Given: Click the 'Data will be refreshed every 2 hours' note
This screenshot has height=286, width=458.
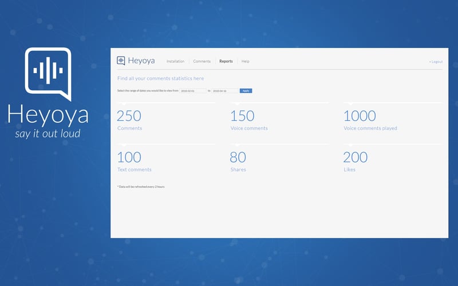Looking at the screenshot, I should click(141, 186).
